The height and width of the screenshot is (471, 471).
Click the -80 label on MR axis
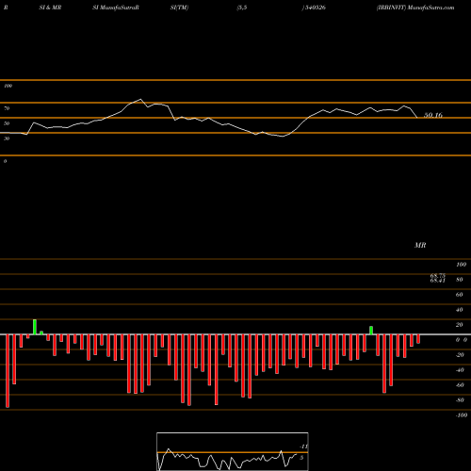point(460,400)
